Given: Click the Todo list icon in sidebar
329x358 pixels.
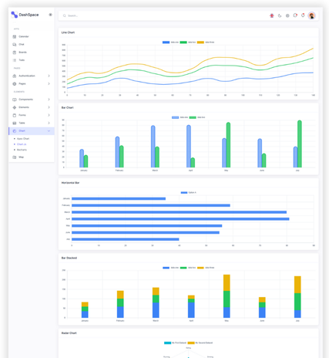Looking at the screenshot, I should [15, 60].
